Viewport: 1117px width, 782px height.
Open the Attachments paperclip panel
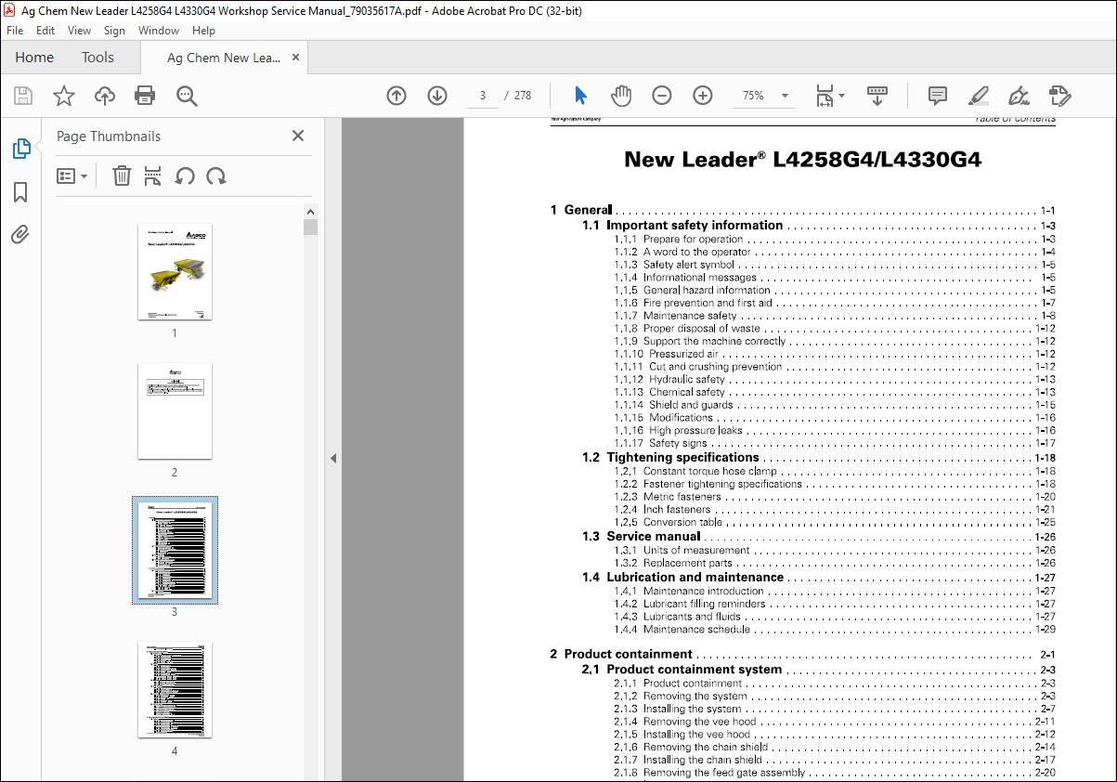click(x=20, y=234)
